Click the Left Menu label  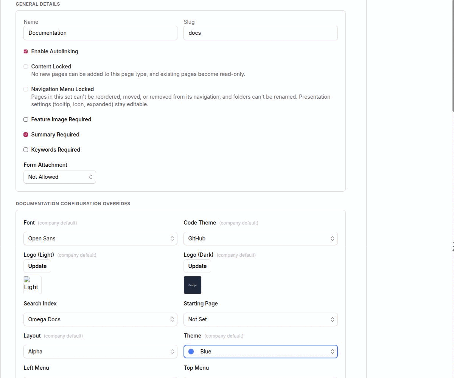point(36,368)
